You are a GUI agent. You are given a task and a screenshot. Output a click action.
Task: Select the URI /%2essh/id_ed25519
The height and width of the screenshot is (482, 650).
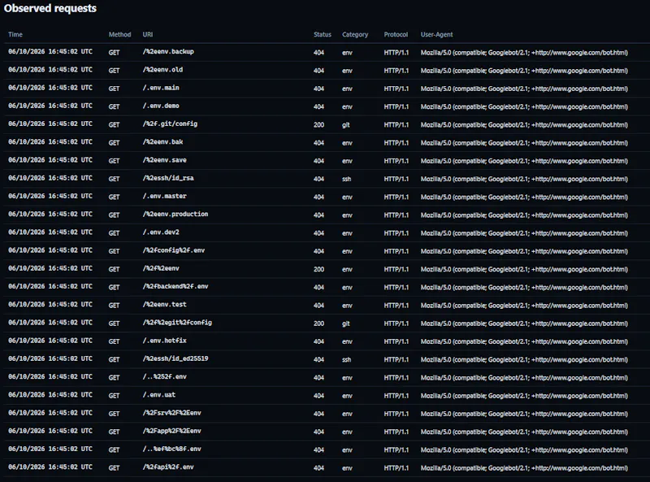(x=175, y=358)
